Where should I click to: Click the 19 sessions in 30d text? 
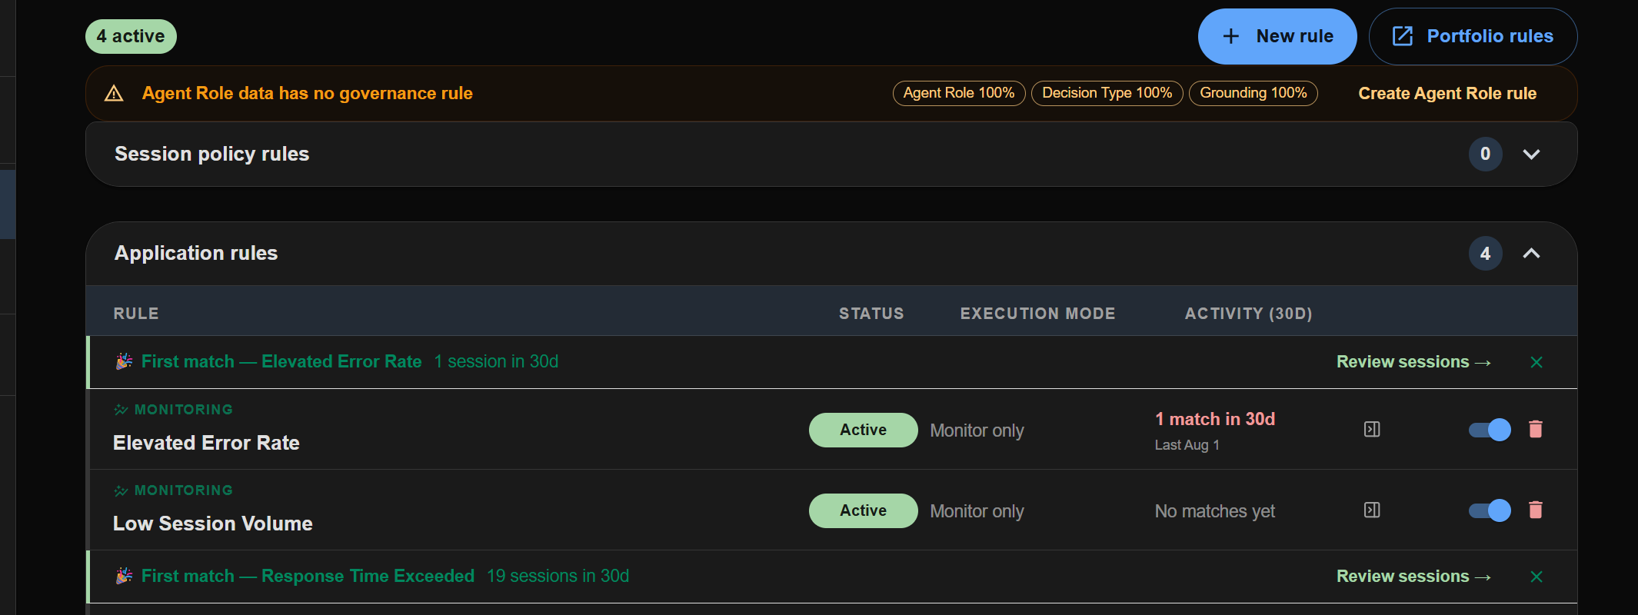(x=558, y=576)
